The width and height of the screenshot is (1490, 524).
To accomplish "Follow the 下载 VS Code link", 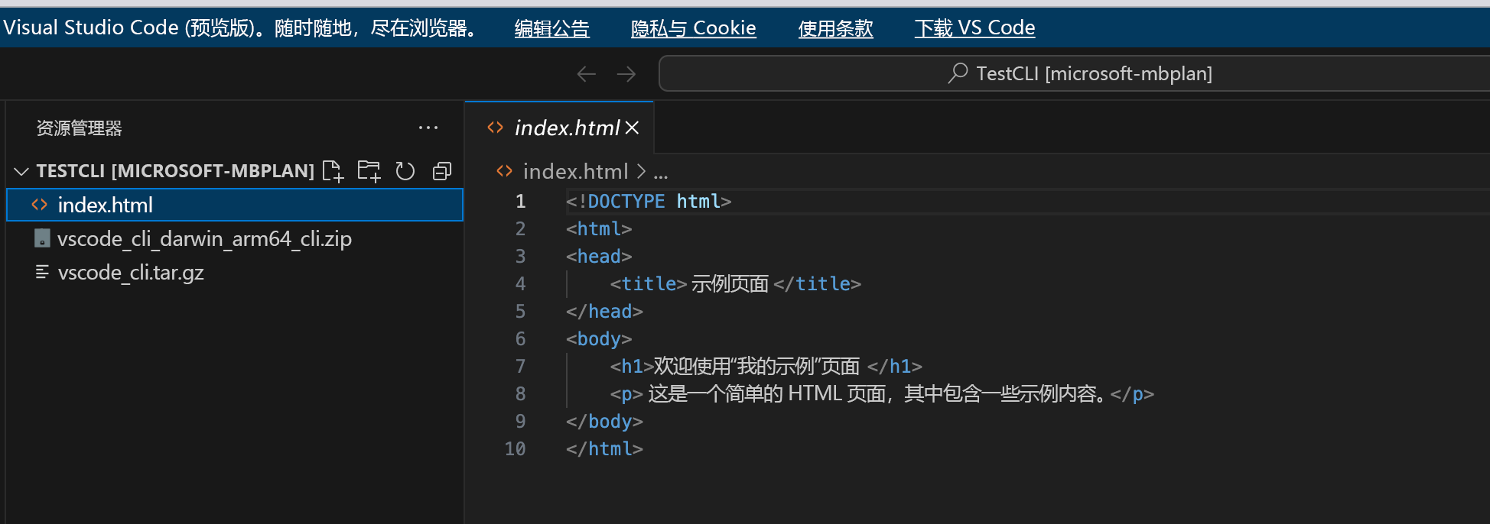I will pyautogui.click(x=974, y=28).
